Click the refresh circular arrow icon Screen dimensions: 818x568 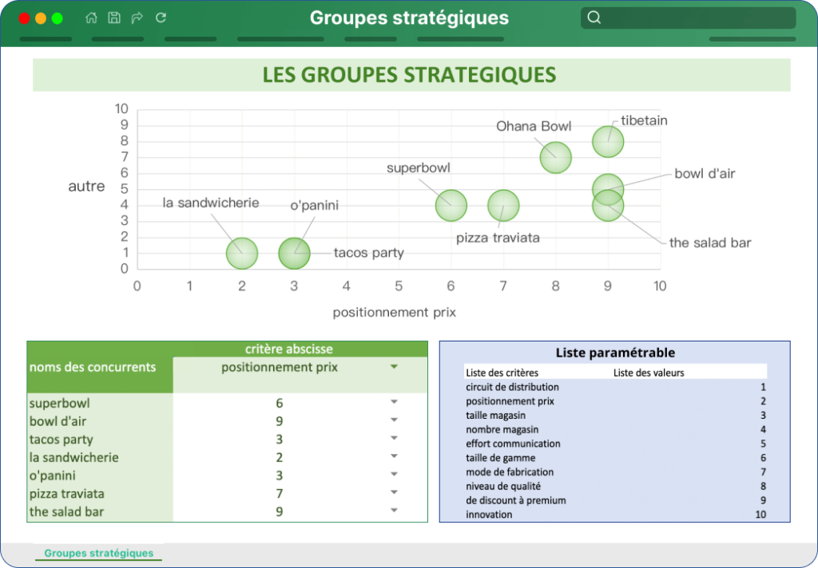[x=161, y=18]
